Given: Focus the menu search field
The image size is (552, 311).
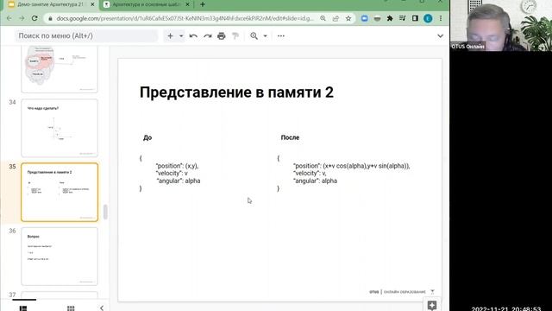Looking at the screenshot, I should coord(86,36).
